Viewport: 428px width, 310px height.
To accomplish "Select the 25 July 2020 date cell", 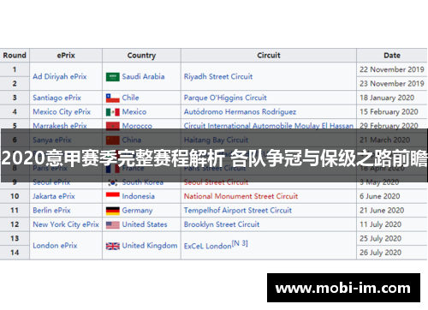I will coord(392,238).
